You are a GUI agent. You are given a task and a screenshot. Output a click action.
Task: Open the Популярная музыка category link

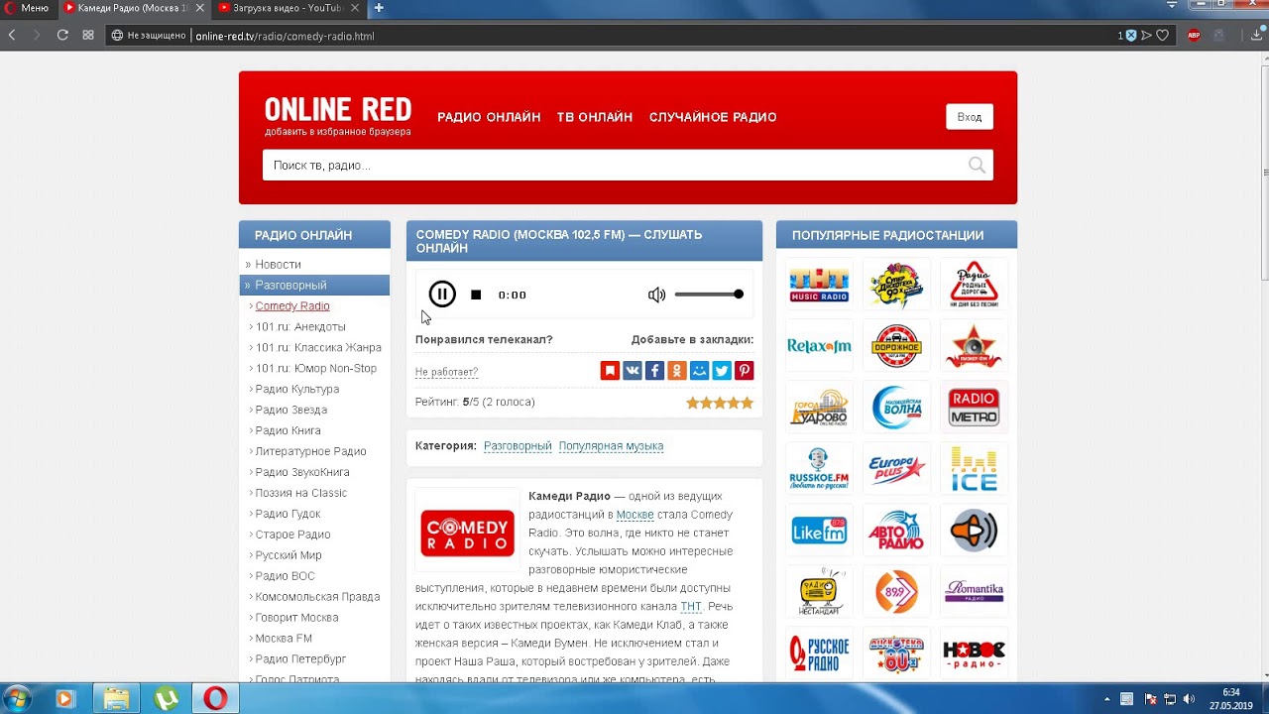pyautogui.click(x=611, y=446)
